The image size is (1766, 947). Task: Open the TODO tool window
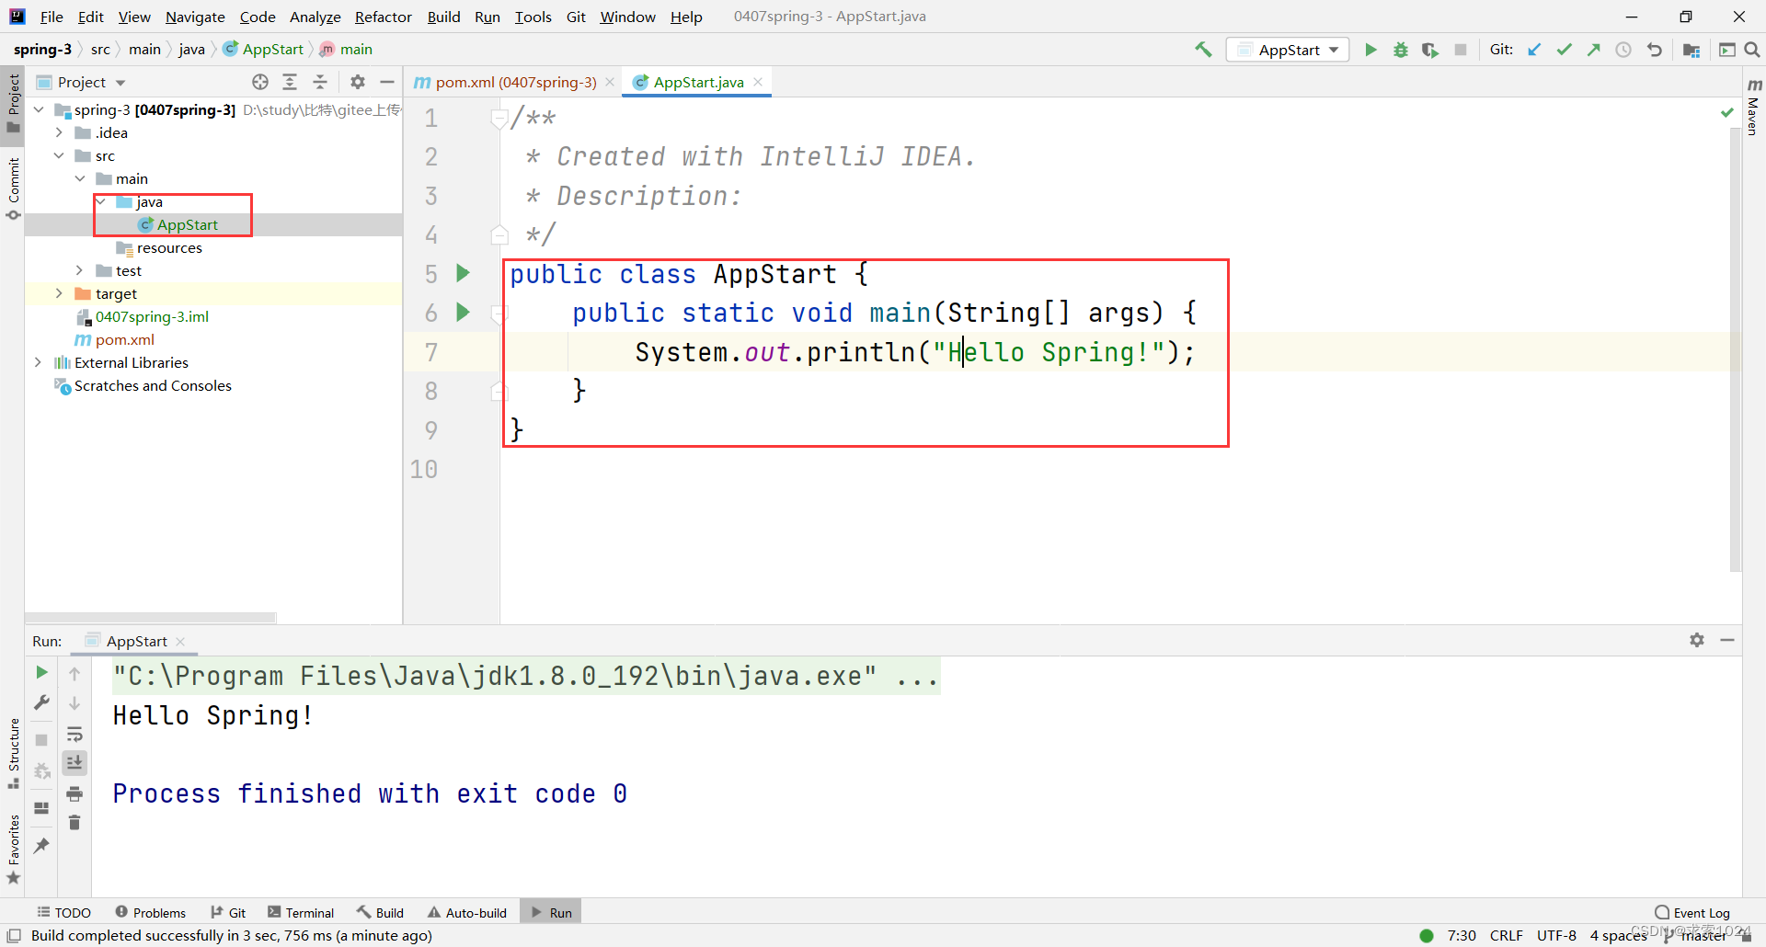[x=64, y=912]
